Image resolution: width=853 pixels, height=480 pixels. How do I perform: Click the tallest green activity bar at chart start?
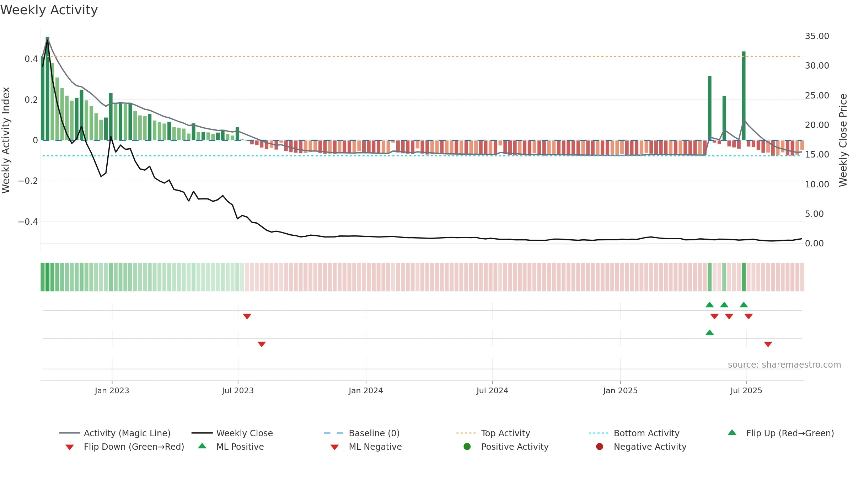click(x=47, y=89)
